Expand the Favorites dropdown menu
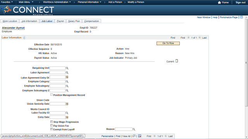Viewport: 248px width, 139px height. [x=7, y=2]
